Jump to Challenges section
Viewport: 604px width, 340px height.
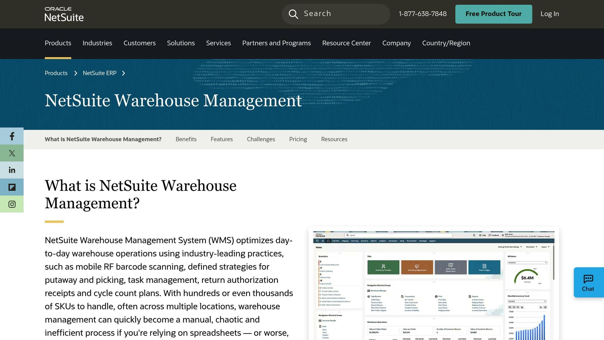(261, 139)
